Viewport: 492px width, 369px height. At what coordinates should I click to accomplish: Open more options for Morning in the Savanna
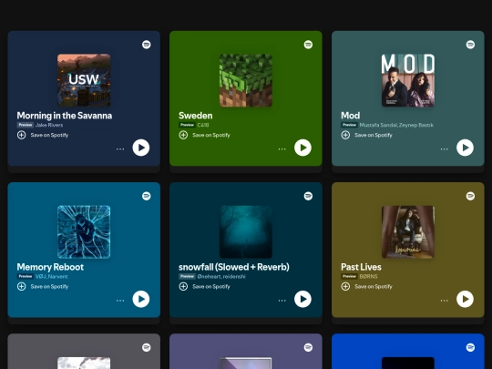coord(120,149)
